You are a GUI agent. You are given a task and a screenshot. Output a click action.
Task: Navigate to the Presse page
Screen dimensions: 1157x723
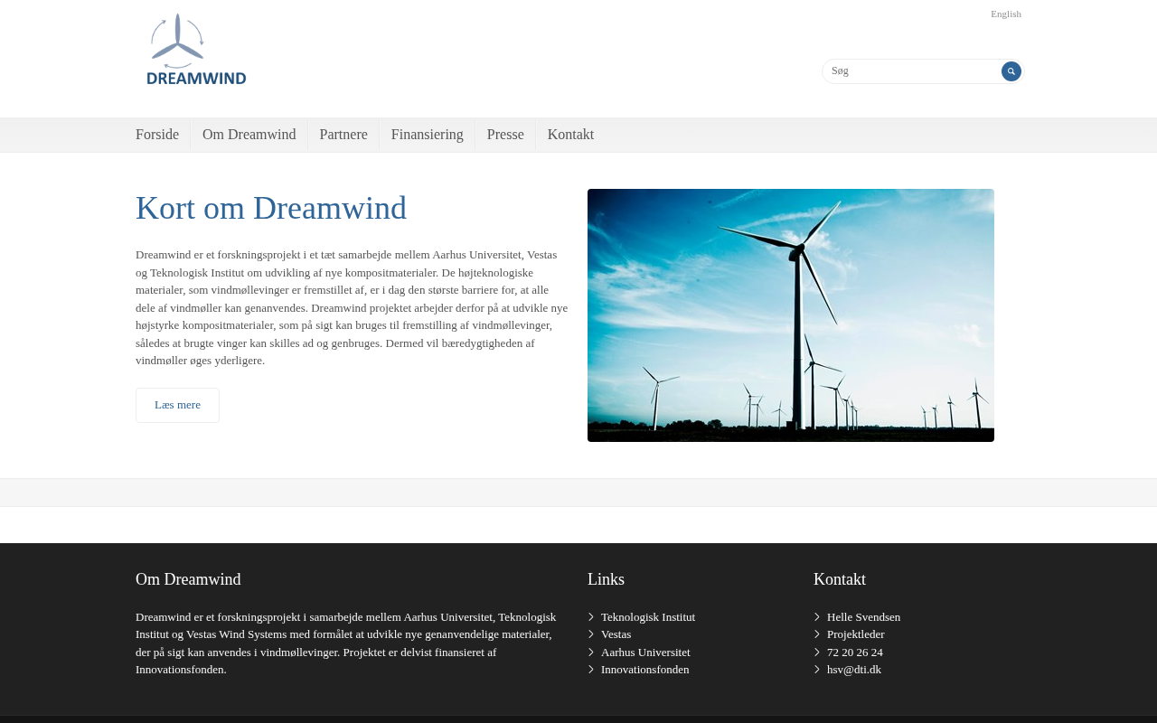pyautogui.click(x=505, y=135)
